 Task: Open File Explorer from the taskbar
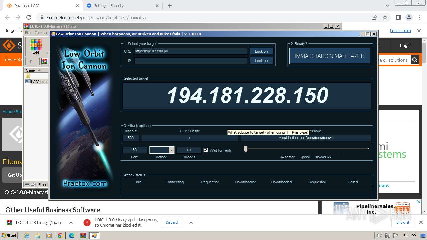[x=38, y=236]
